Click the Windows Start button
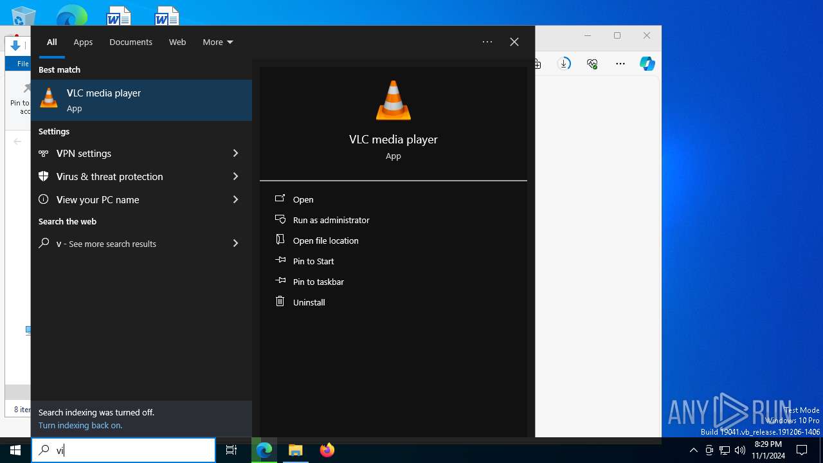Viewport: 823px width, 463px height. click(15, 450)
